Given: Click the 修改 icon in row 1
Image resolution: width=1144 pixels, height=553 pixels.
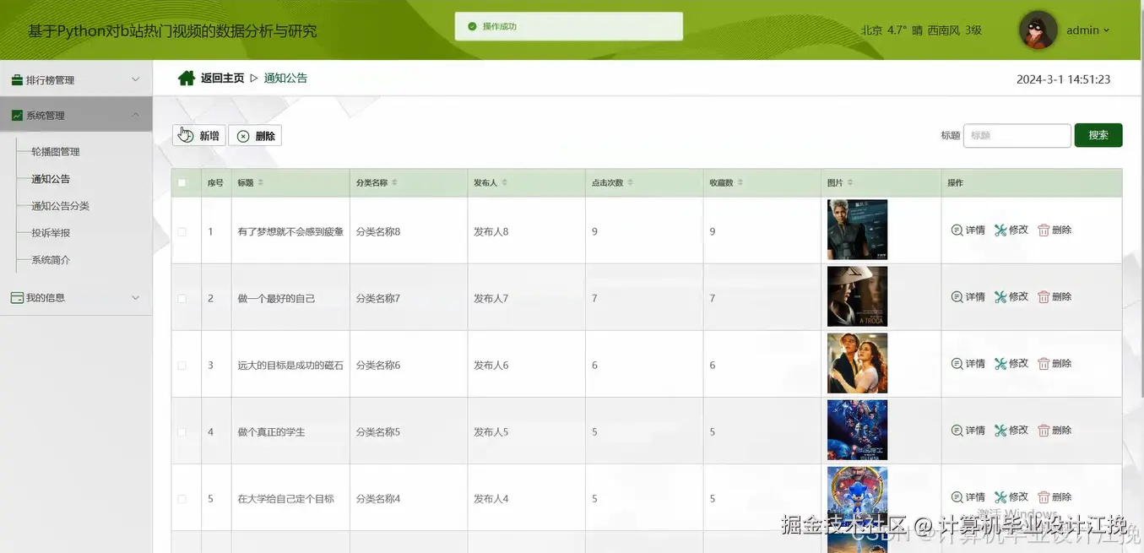Looking at the screenshot, I should point(1000,230).
